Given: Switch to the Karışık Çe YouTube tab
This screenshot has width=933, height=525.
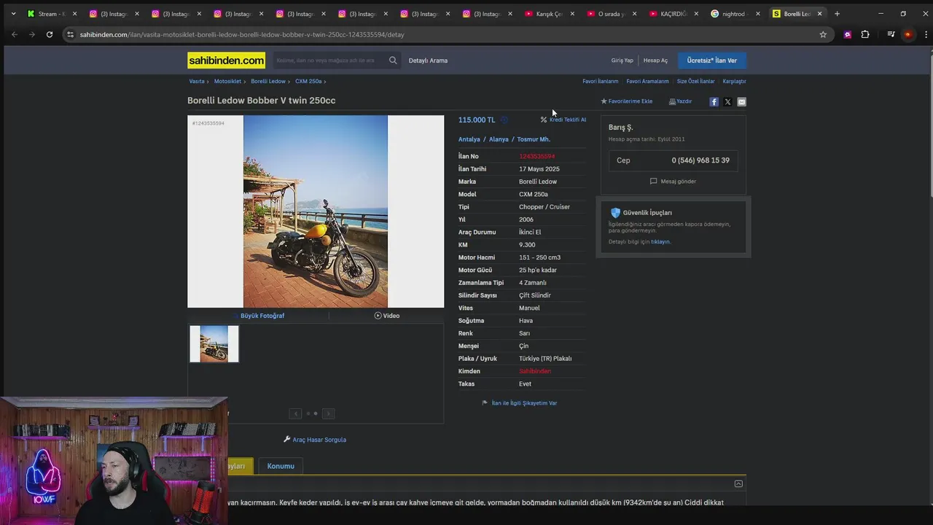Looking at the screenshot, I should (549, 14).
